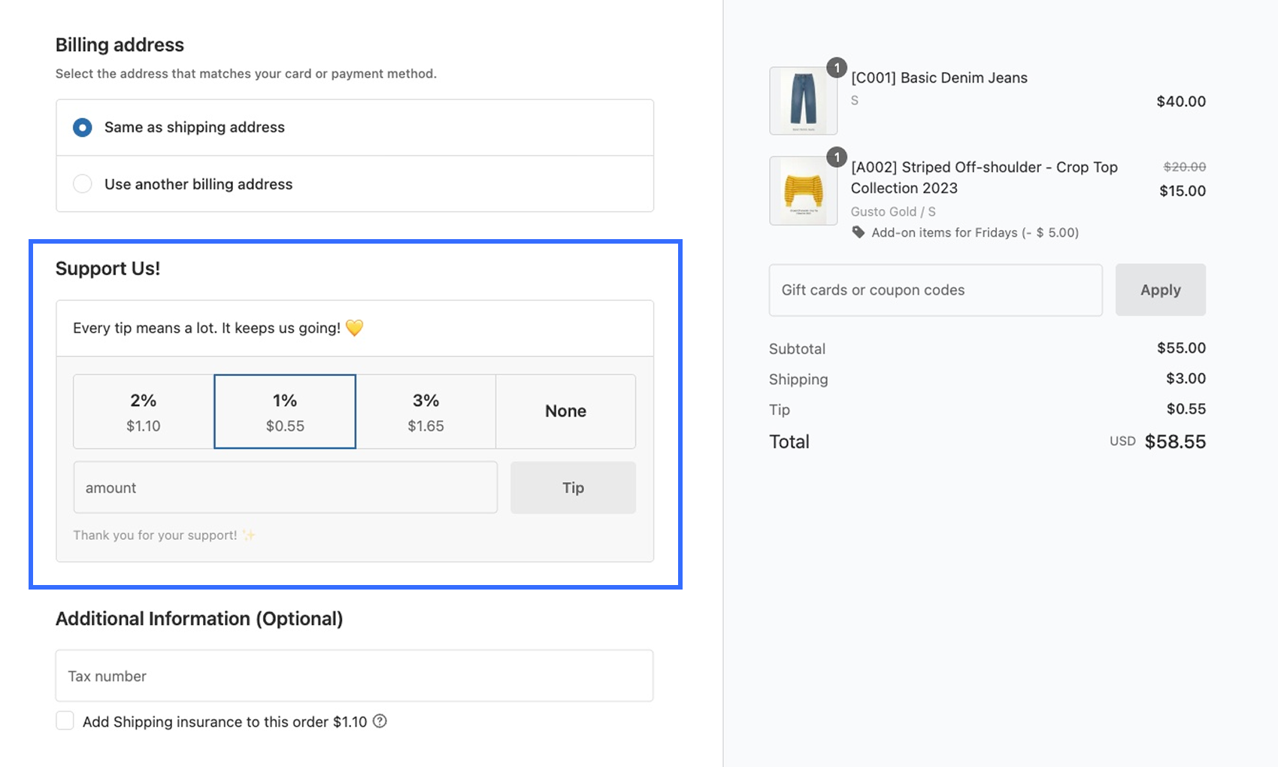
Task: Click the Striped Off-shoulder Crop Top thumbnail
Action: coord(803,191)
